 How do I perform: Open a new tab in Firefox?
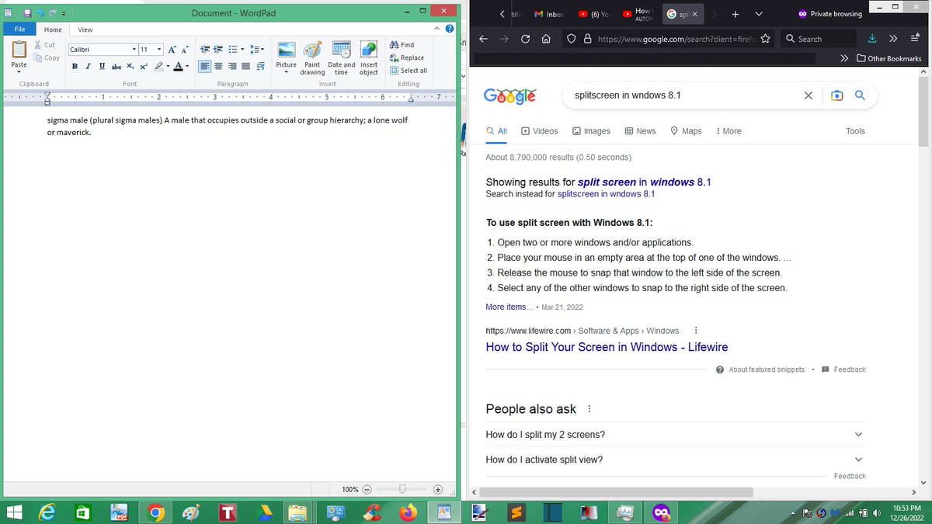click(735, 14)
